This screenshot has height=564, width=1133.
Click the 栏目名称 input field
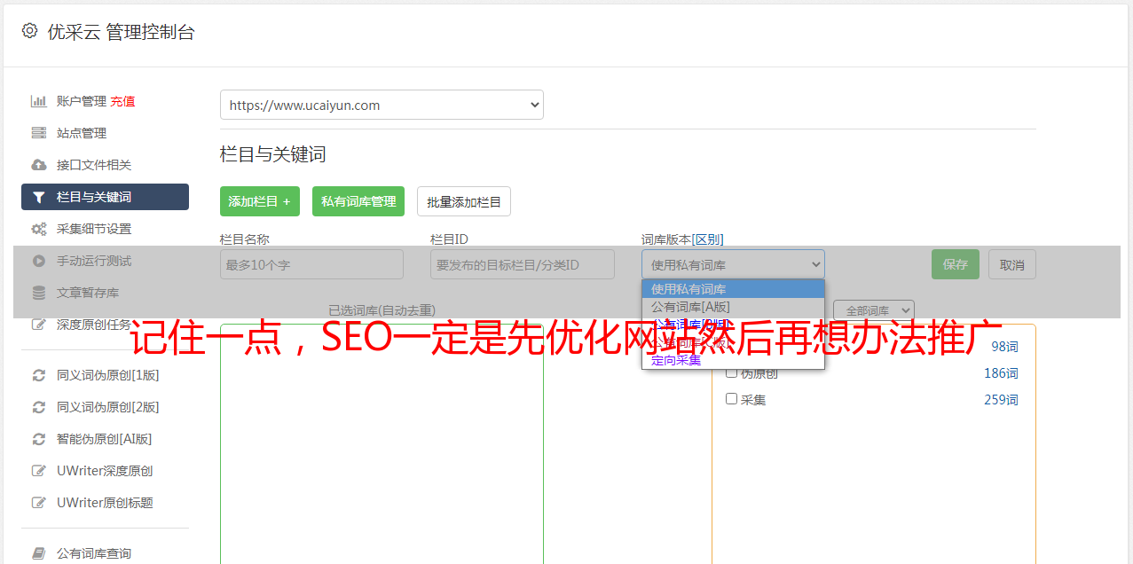point(311,264)
